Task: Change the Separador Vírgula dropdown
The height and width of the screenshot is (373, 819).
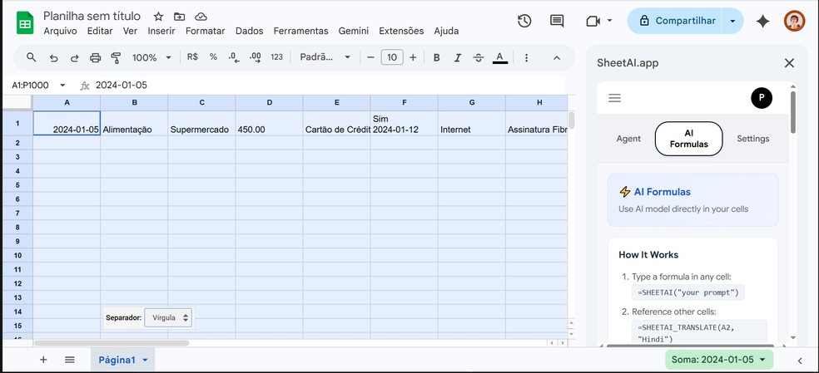Action: 168,317
